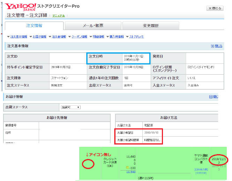Click the ×閉じる button
Viewport: 232px width, 181px height.
215,8
